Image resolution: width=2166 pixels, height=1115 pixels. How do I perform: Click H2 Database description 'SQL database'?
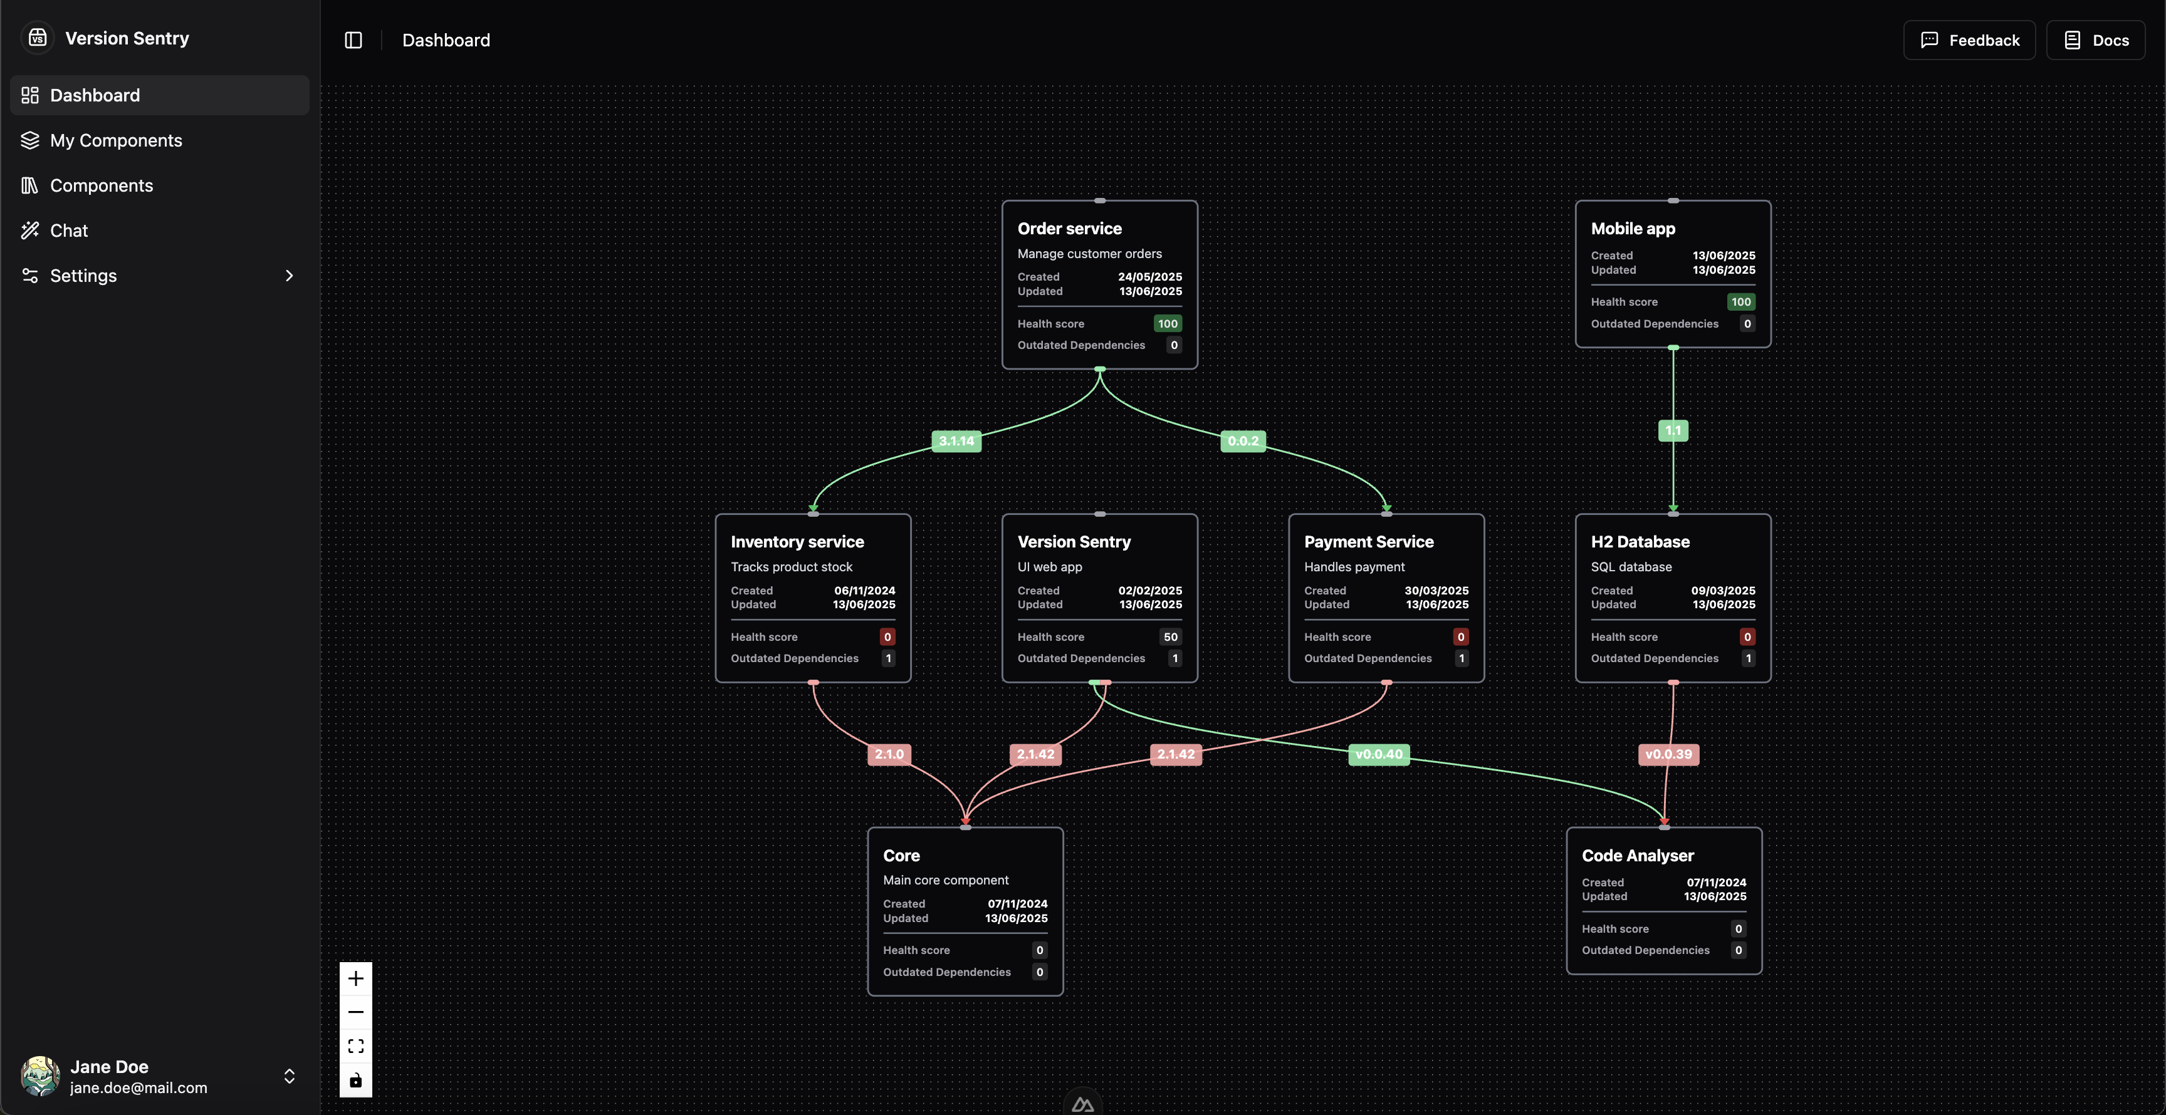pyautogui.click(x=1630, y=567)
